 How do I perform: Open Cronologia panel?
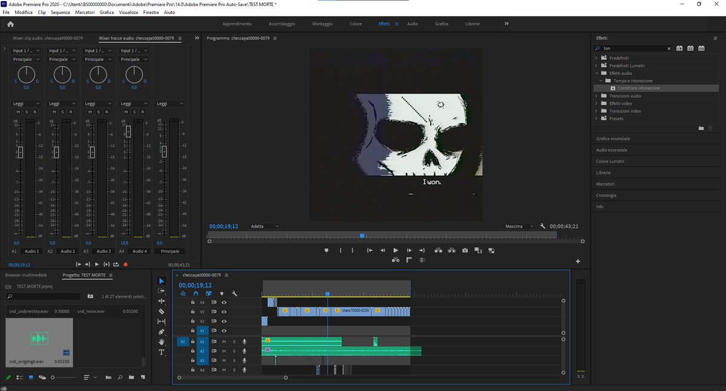(x=606, y=195)
